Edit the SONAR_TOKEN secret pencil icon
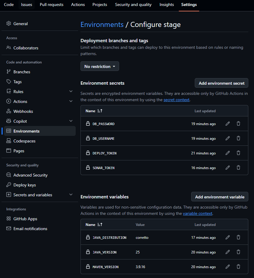 228,168
